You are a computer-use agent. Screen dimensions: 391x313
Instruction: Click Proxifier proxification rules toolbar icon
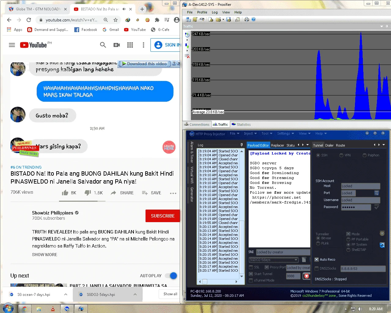[195, 19]
